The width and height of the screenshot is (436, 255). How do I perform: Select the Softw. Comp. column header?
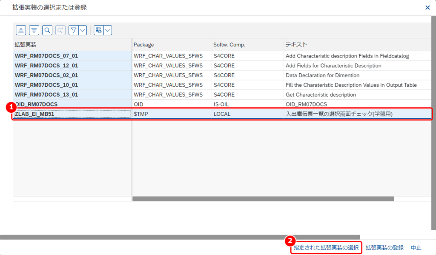point(248,45)
